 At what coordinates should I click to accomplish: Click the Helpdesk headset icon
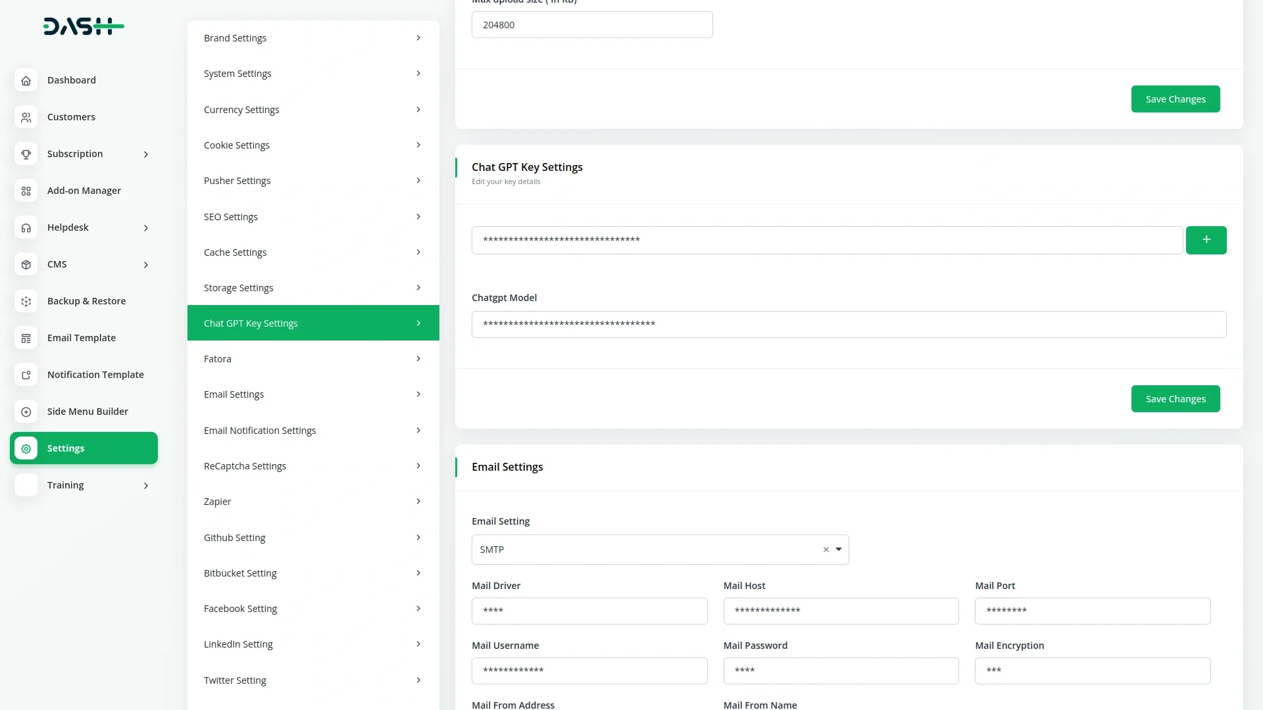[26, 227]
